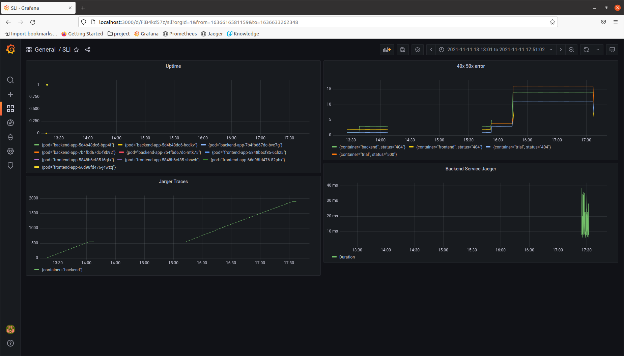The width and height of the screenshot is (624, 356).
Task: Open a new browser tab
Action: point(83,8)
